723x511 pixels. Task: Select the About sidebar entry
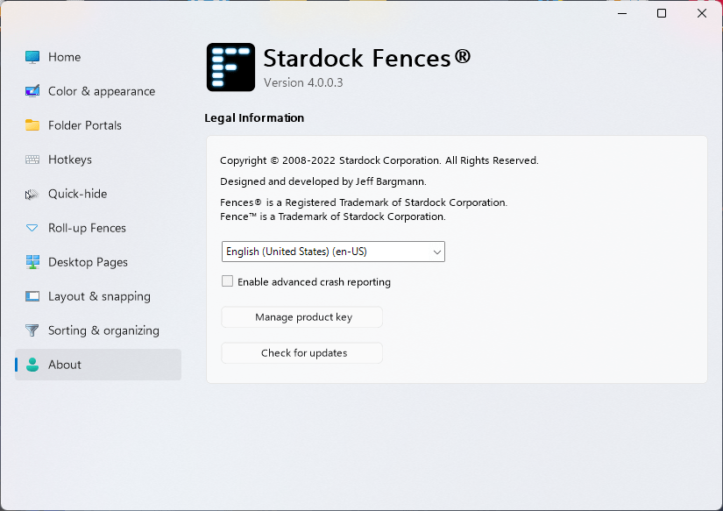click(x=65, y=365)
